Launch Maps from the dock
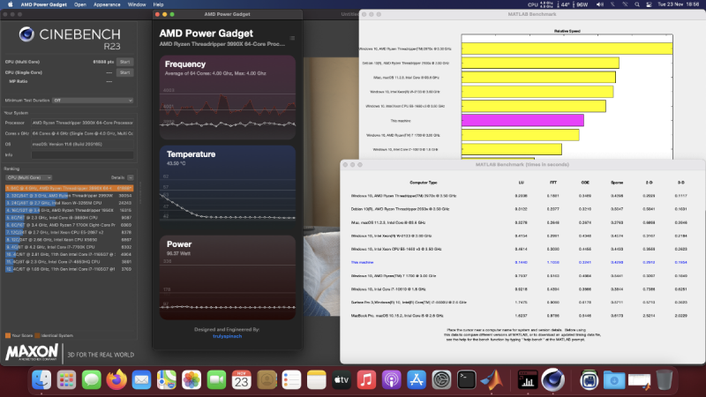This screenshot has height=397, width=706. point(167,380)
